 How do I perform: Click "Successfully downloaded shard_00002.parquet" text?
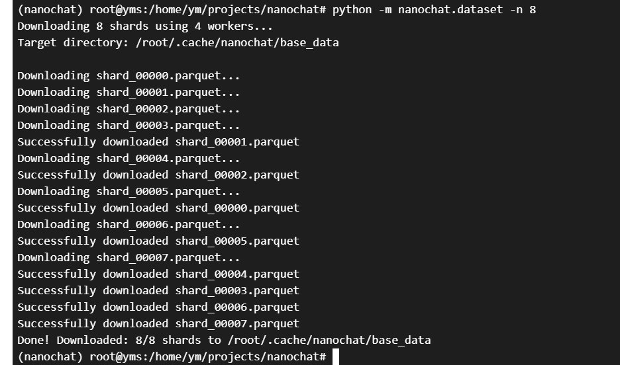click(158, 175)
